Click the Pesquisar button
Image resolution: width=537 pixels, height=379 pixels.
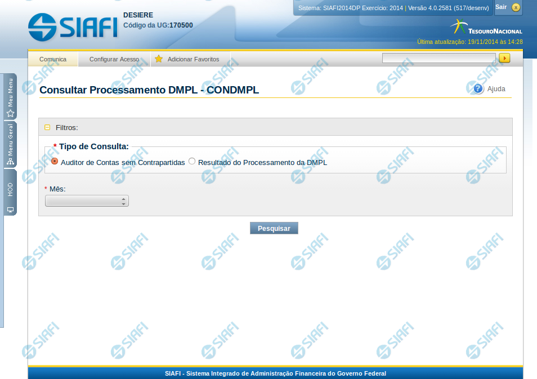(x=274, y=228)
